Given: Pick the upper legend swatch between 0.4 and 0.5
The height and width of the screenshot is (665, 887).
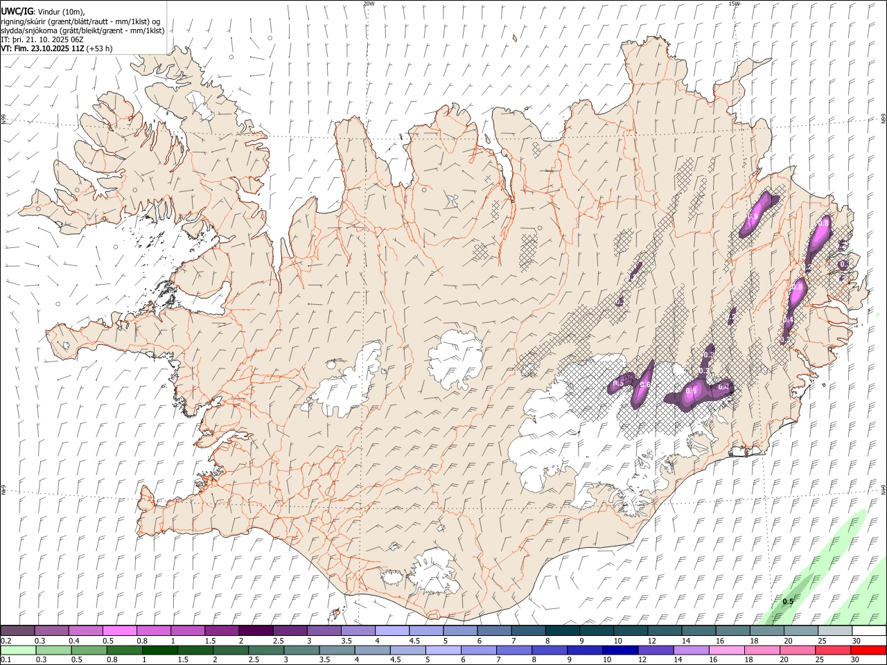Looking at the screenshot, I should (x=86, y=630).
